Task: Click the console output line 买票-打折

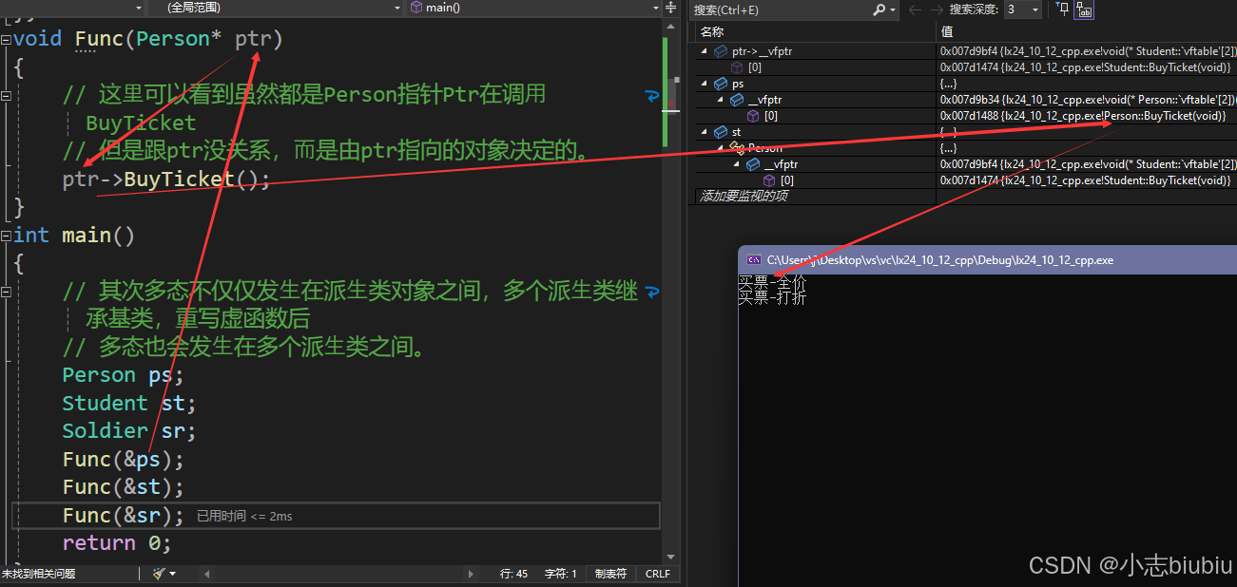Action: tap(772, 297)
